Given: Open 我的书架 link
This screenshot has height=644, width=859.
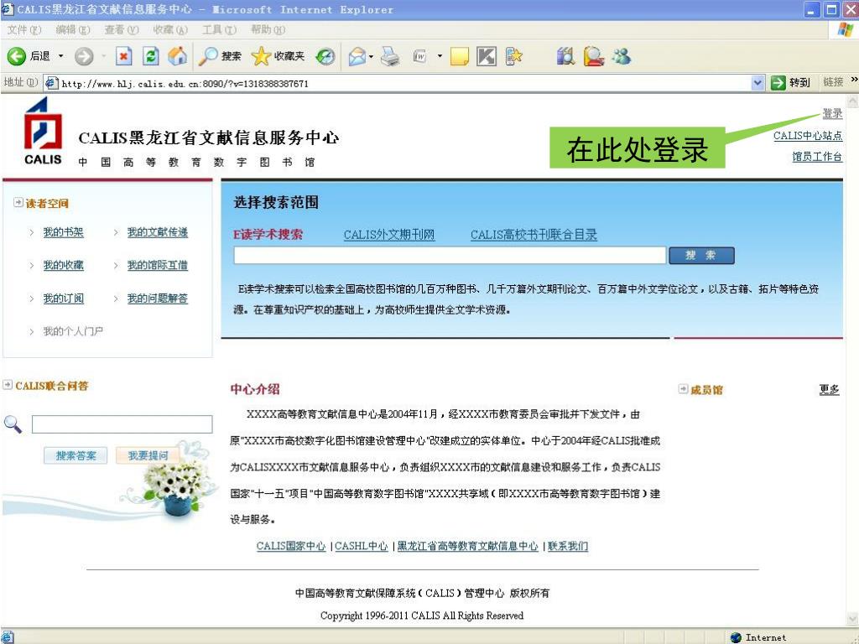Looking at the screenshot, I should 64,232.
